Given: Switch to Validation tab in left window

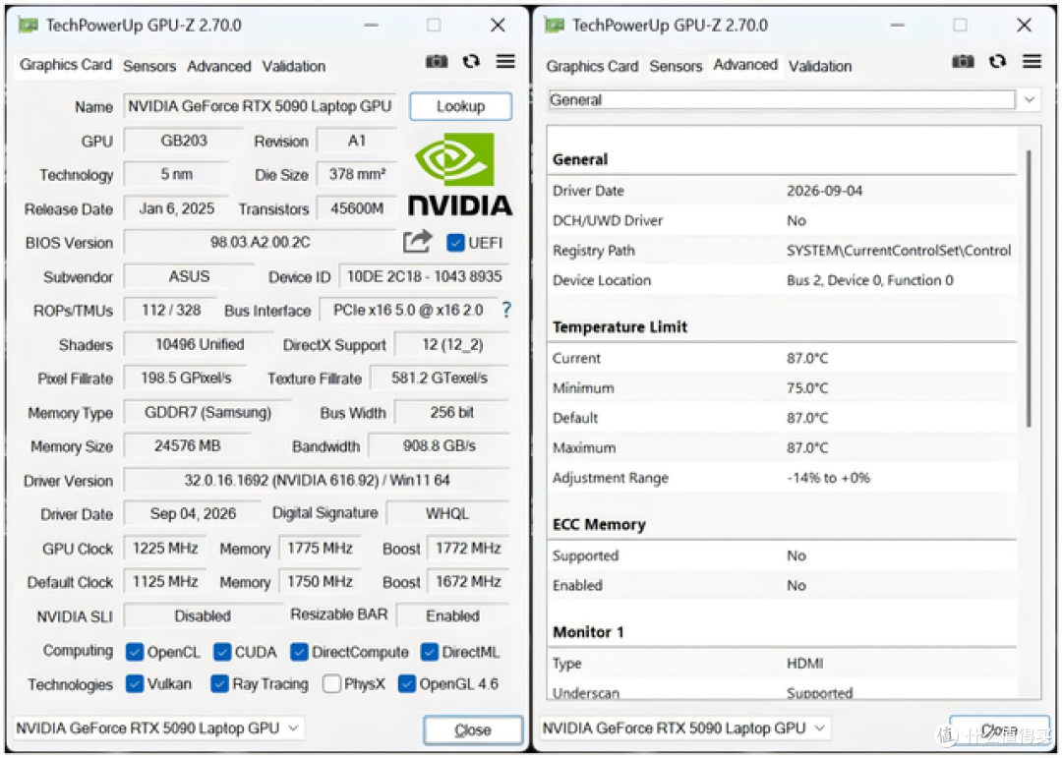Looking at the screenshot, I should click(x=293, y=66).
